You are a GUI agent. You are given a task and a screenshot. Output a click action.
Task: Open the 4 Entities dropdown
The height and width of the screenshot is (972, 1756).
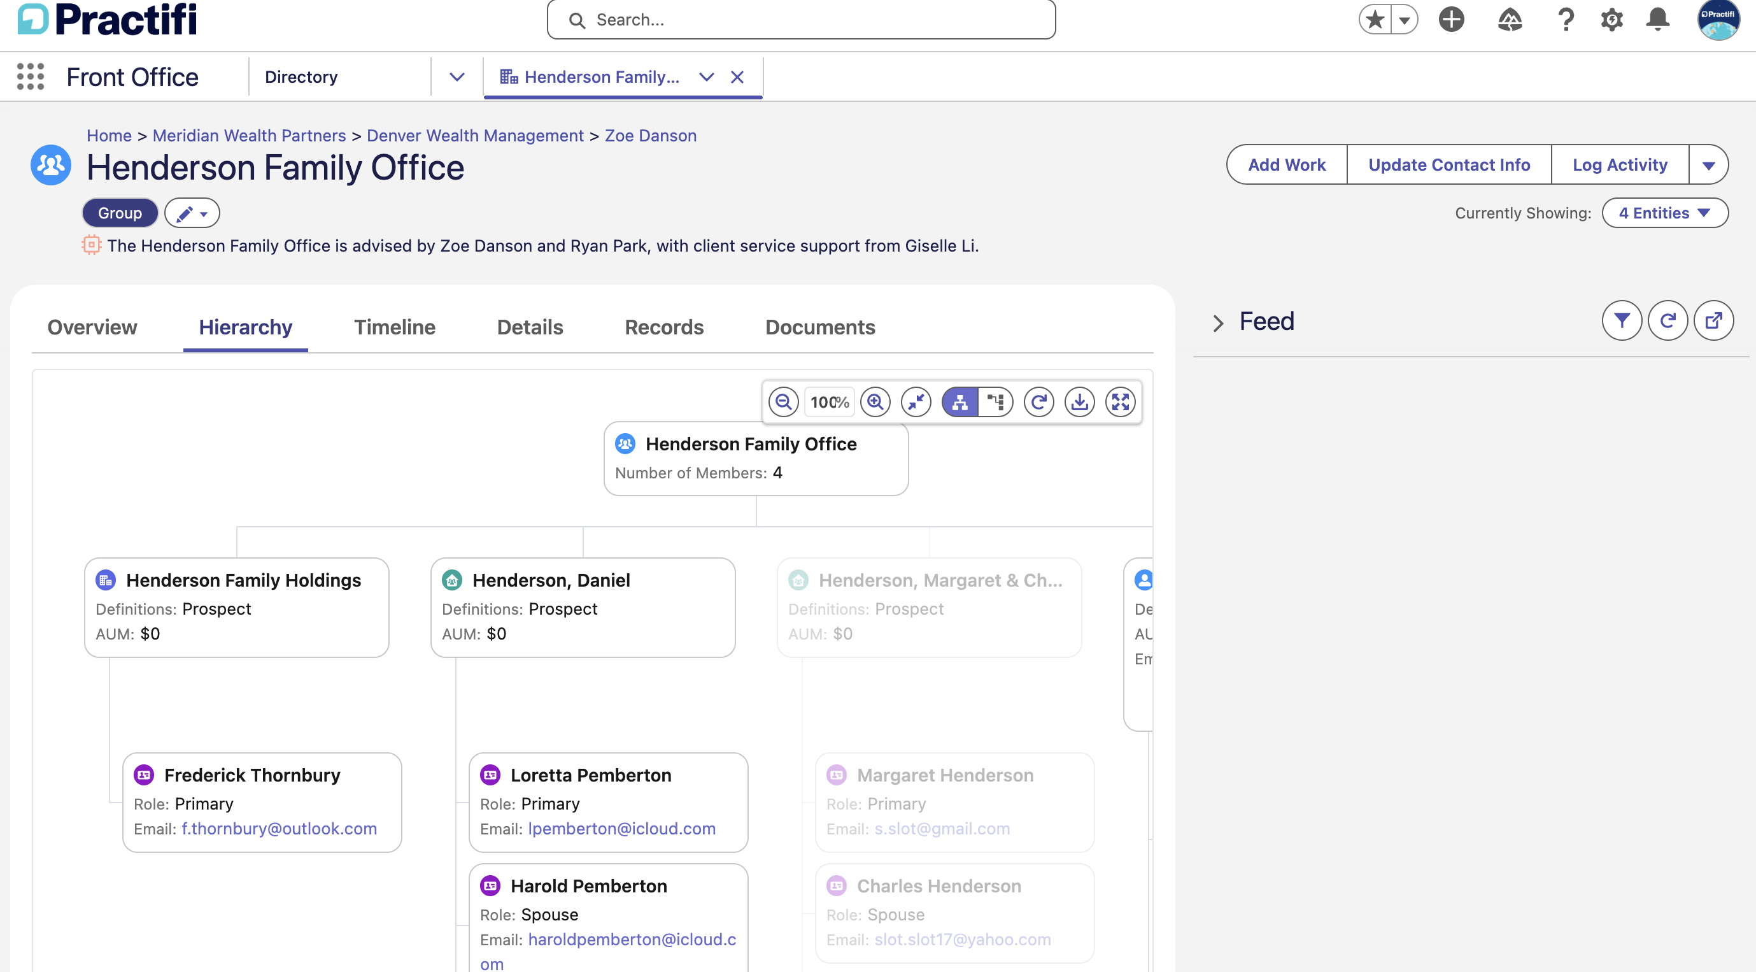pyautogui.click(x=1665, y=213)
